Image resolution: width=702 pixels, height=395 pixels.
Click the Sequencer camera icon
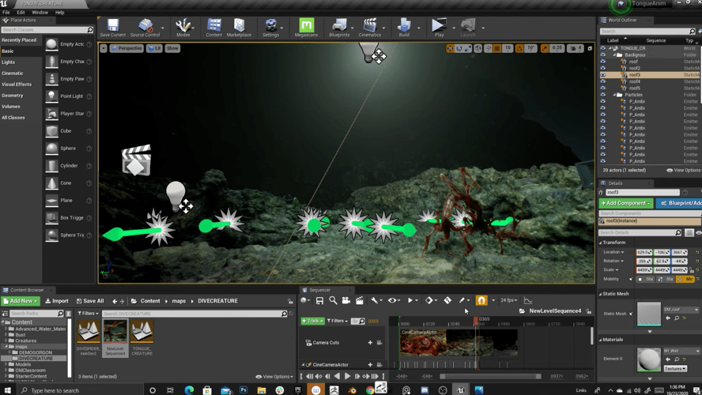[x=346, y=301]
